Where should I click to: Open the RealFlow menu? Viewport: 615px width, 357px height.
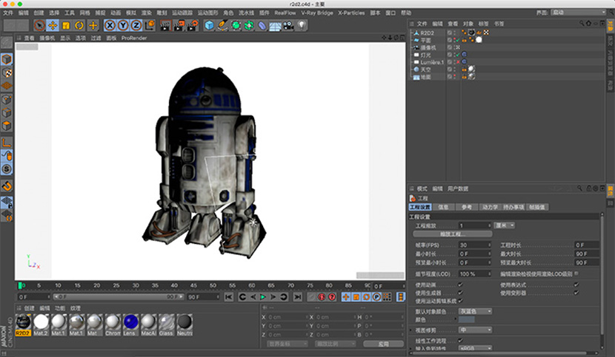[x=285, y=13]
